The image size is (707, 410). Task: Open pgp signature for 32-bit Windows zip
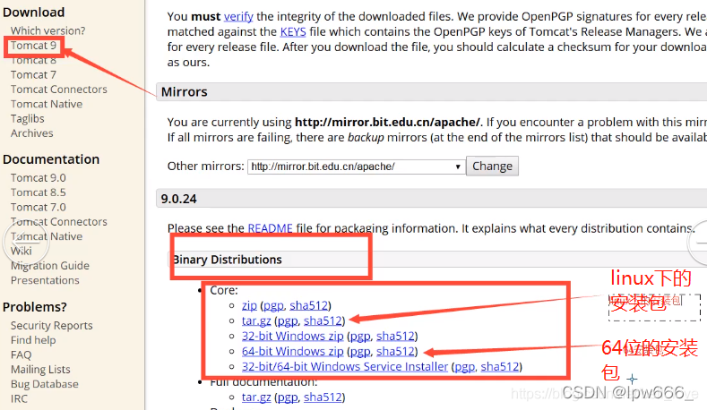pos(361,337)
